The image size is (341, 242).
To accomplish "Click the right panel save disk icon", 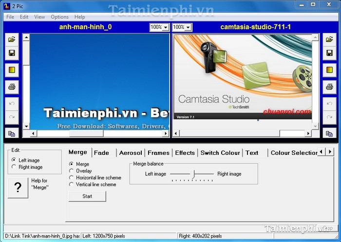I will (x=328, y=53).
